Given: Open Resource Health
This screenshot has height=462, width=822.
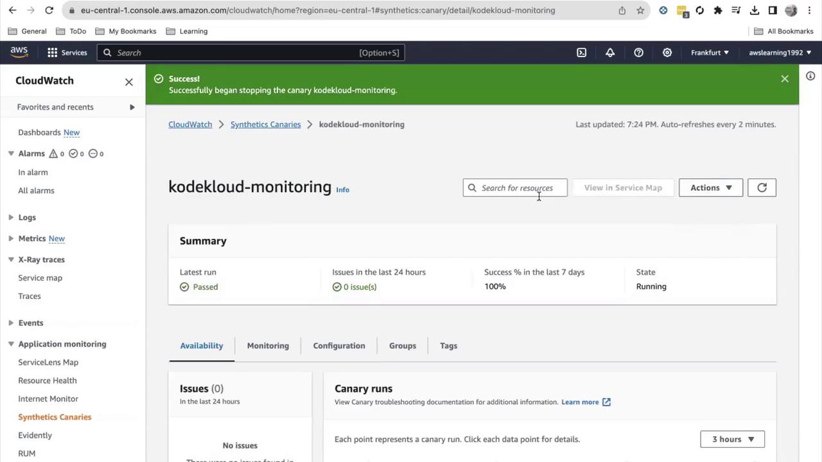Looking at the screenshot, I should coord(48,381).
